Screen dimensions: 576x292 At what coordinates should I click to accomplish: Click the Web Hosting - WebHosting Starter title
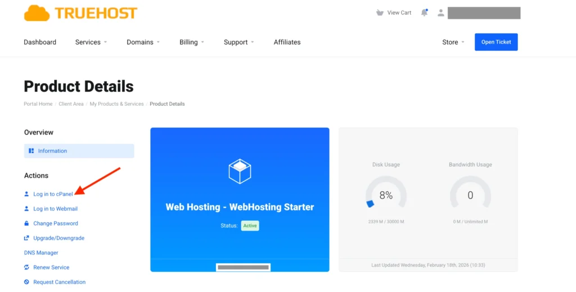(x=240, y=207)
